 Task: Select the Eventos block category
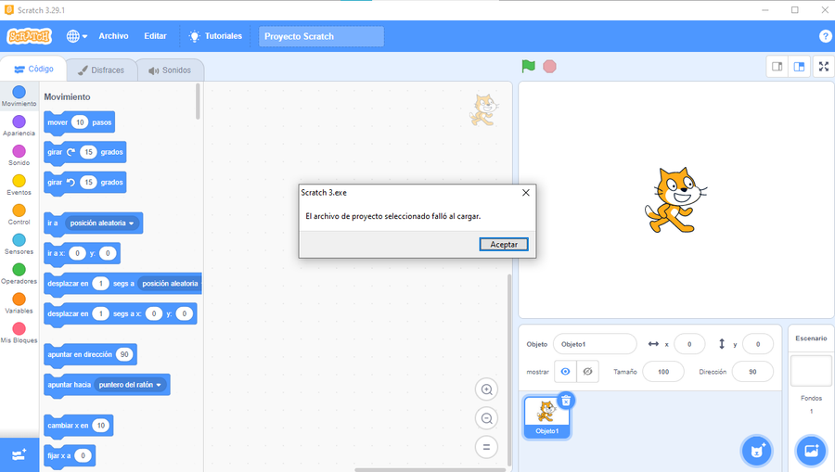19,185
